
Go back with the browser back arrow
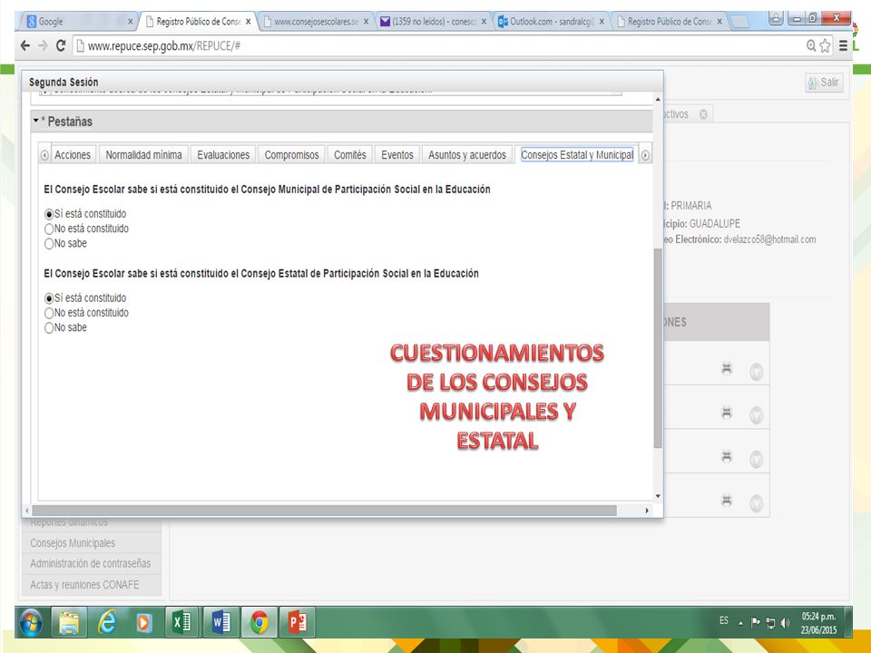(25, 45)
